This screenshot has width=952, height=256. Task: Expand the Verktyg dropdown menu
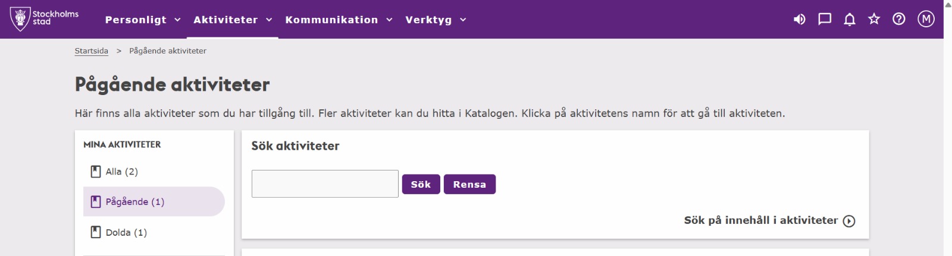pos(436,20)
